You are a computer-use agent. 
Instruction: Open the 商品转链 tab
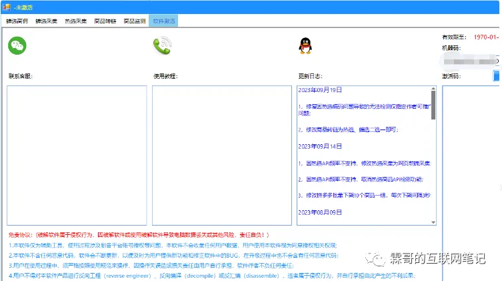click(105, 21)
